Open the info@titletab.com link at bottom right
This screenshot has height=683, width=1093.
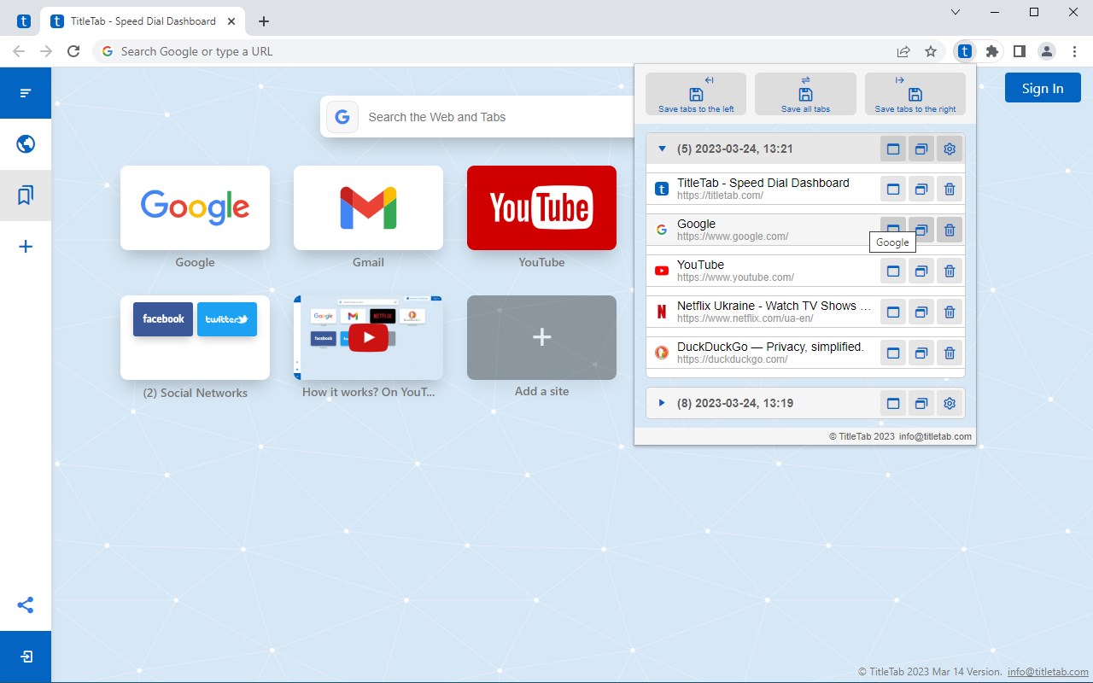tap(1048, 672)
